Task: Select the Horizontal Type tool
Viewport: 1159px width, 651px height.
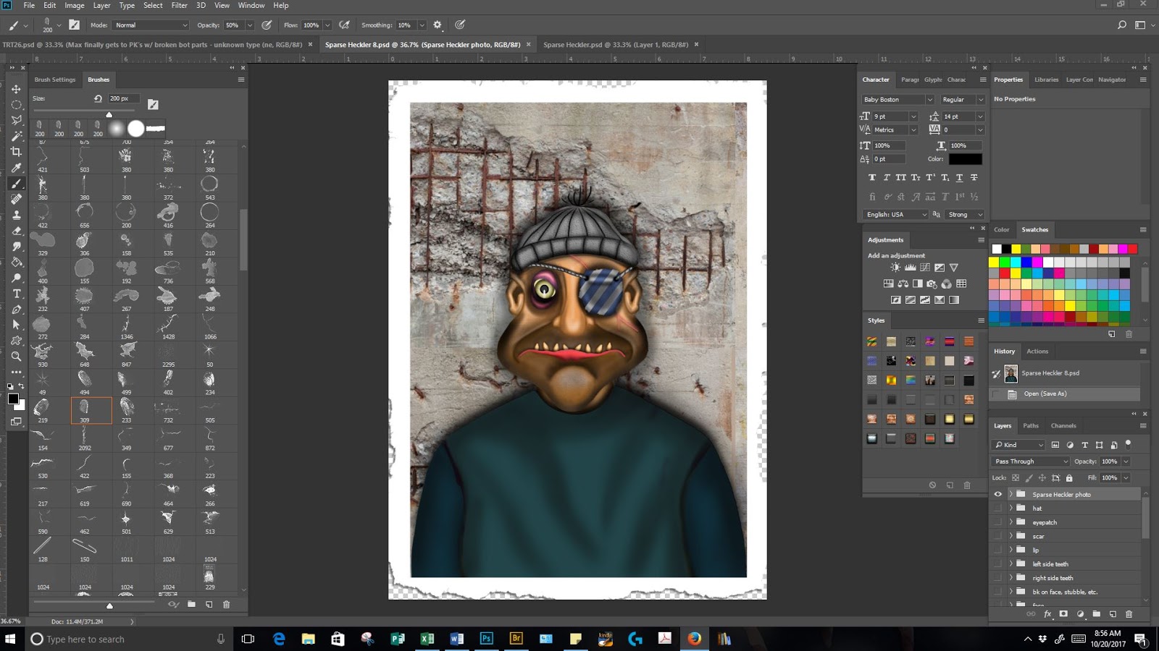Action: click(x=16, y=294)
